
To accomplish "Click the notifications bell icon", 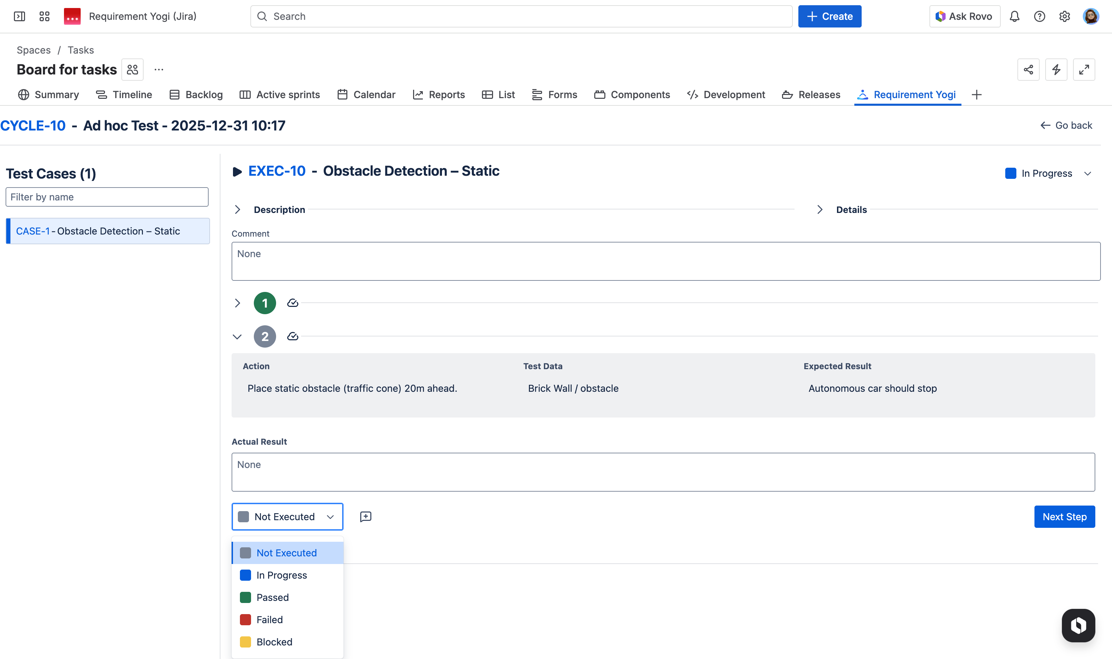I will click(1014, 16).
